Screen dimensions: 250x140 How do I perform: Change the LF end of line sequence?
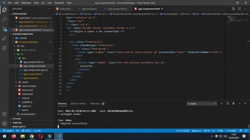point(213,131)
